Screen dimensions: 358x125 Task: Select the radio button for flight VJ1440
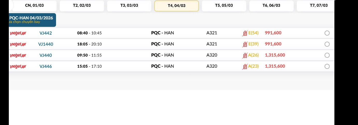tap(327, 44)
